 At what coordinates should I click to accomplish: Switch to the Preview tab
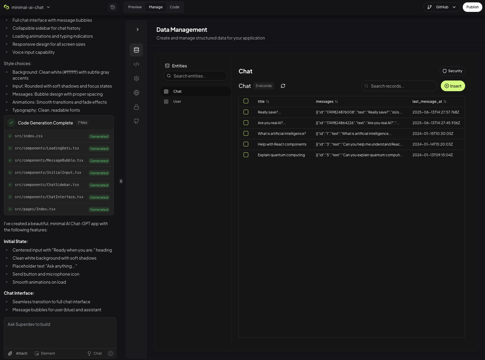(135, 7)
